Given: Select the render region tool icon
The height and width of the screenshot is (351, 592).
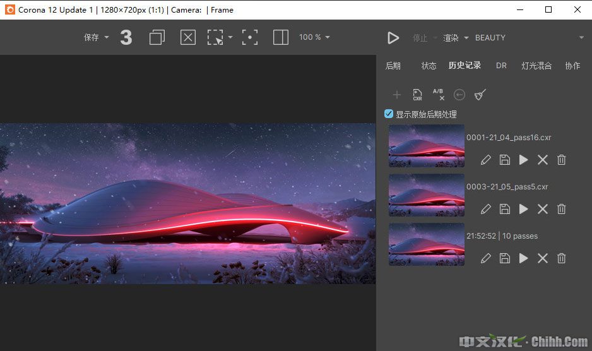Looking at the screenshot, I should tap(216, 38).
